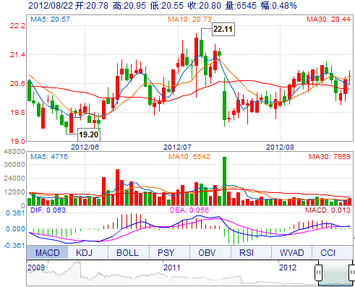Click the 2012 marker in the overview timeline
The width and height of the screenshot is (355, 287).
tap(287, 267)
